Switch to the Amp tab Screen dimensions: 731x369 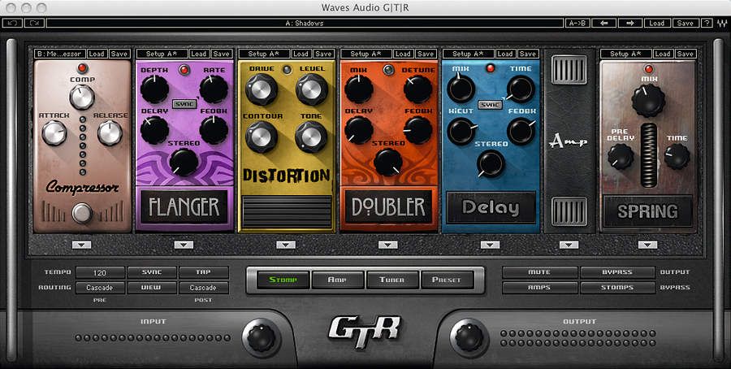tap(338, 280)
